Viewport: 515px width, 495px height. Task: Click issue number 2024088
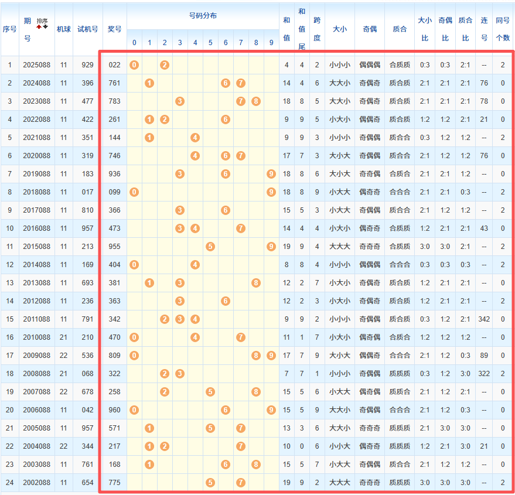click(37, 83)
